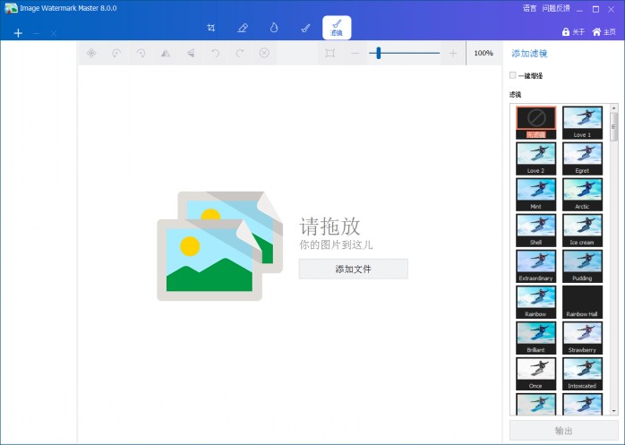Select the Crop tool in top toolbar
625x445 pixels.
pos(210,28)
